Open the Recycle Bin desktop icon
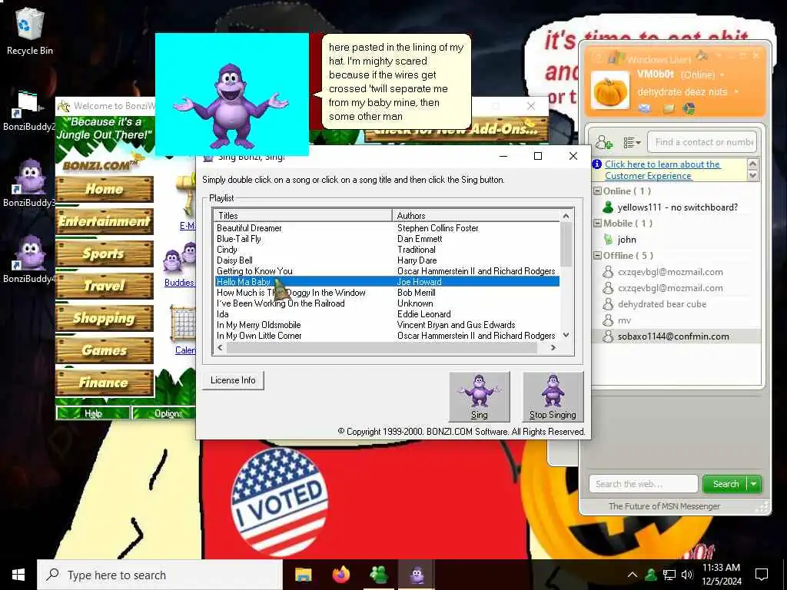787x590 pixels. coord(30,31)
